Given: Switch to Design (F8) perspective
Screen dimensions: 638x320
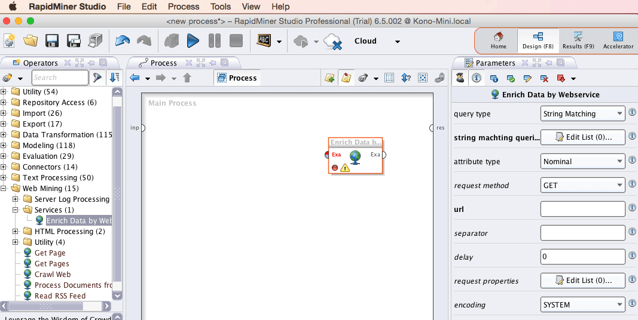Looking at the screenshot, I should pos(538,41).
